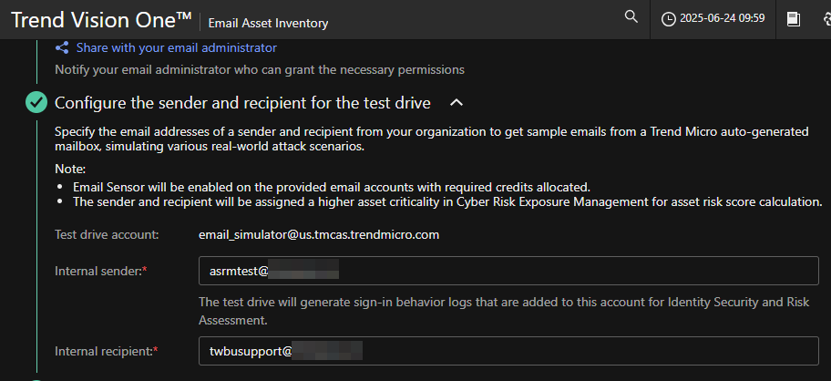Image resolution: width=831 pixels, height=381 pixels.
Task: Click the next step circle at bottom left
Action: (36, 378)
